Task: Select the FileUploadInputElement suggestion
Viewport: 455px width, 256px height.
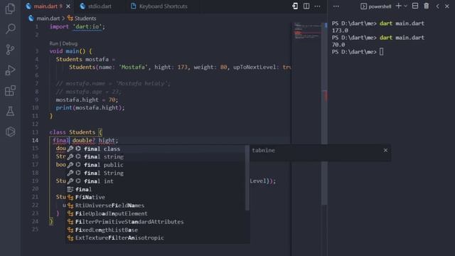Action: coord(156,213)
